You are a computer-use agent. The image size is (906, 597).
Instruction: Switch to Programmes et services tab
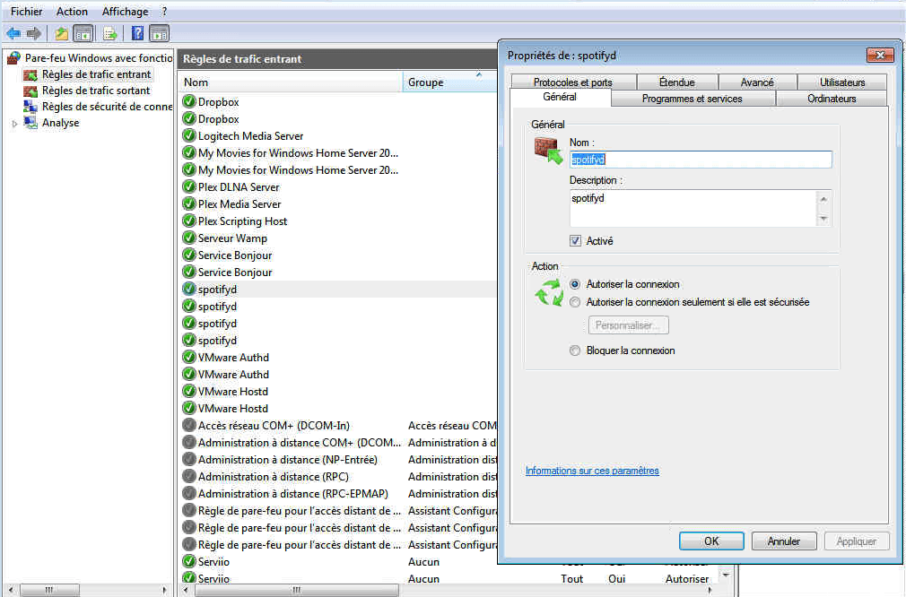tap(693, 99)
